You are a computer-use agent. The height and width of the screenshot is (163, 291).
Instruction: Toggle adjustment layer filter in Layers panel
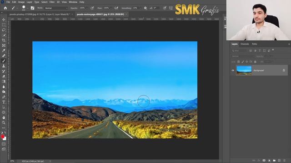pos(255,51)
